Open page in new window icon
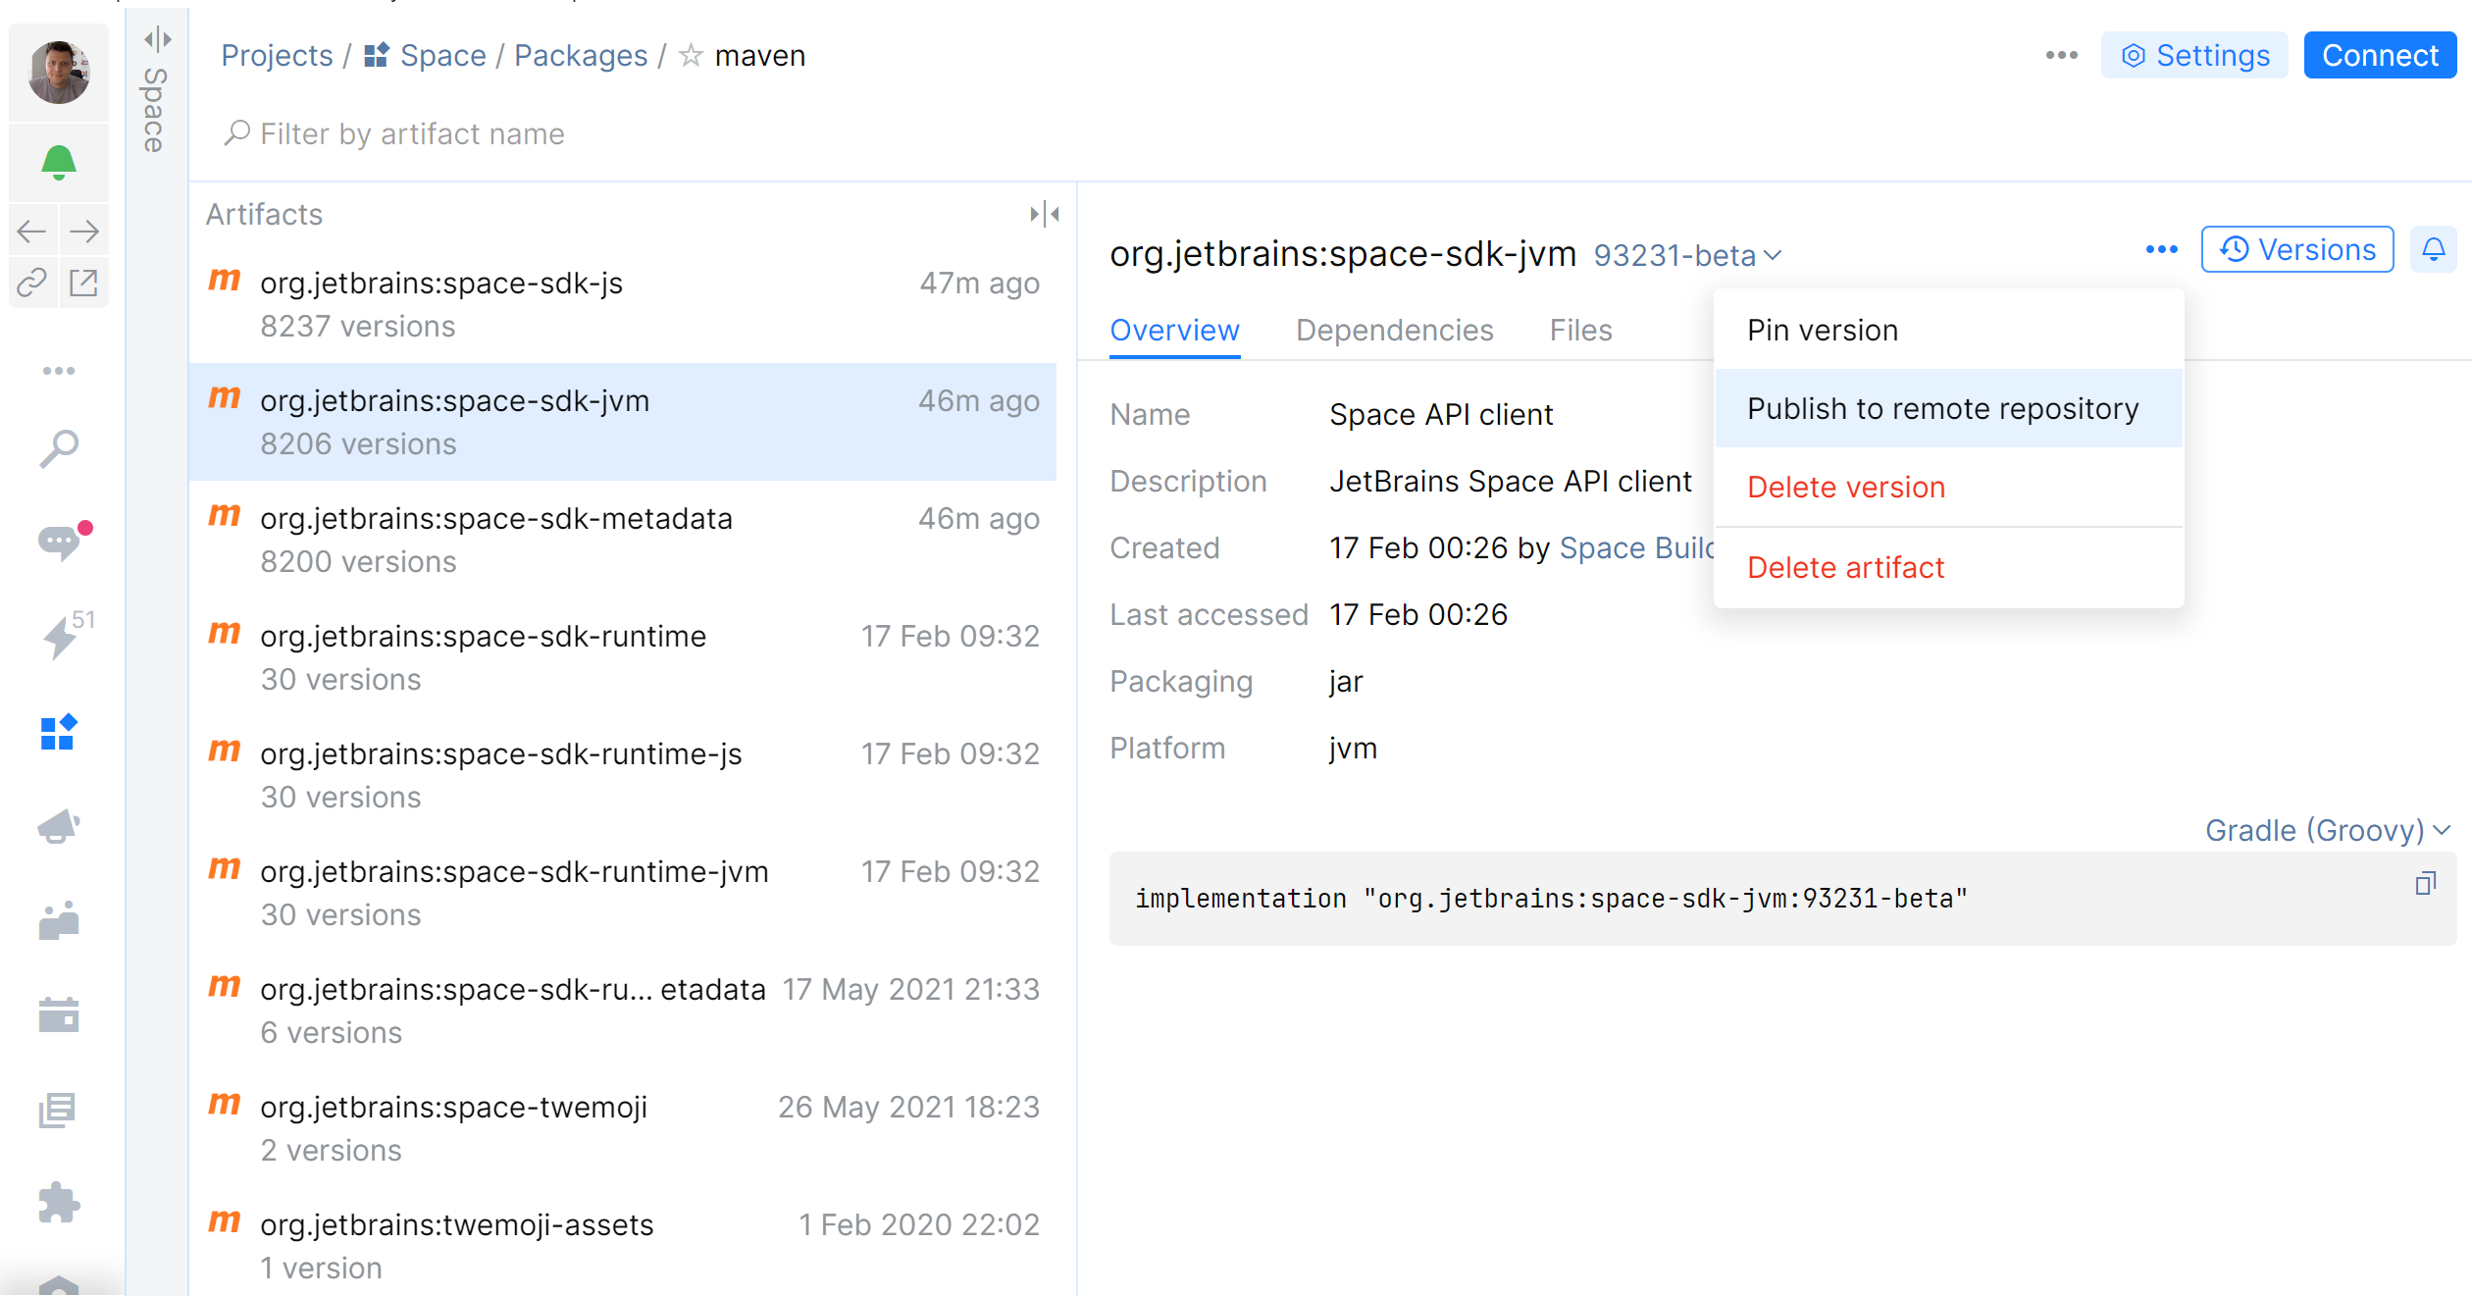2472x1296 pixels. (84, 283)
